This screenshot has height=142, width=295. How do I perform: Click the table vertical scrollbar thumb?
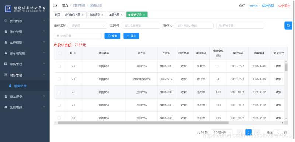286,67
